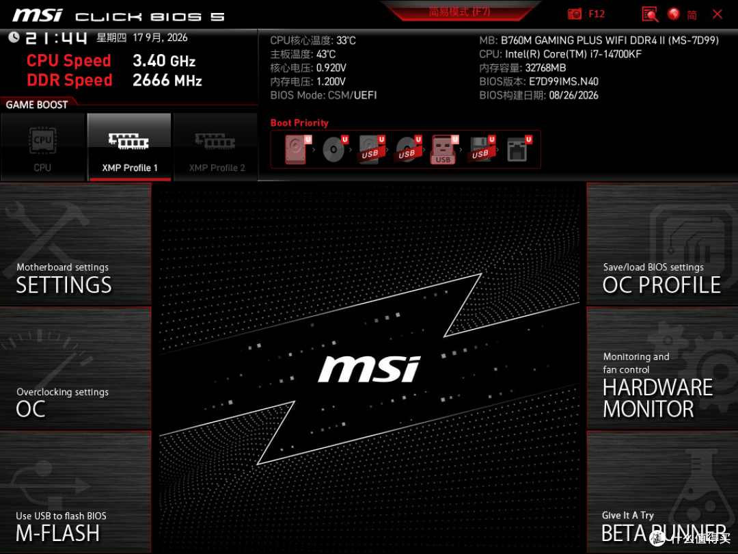The height and width of the screenshot is (554, 738).
Task: Select the USB CD/DVD boot device
Action: (407, 149)
